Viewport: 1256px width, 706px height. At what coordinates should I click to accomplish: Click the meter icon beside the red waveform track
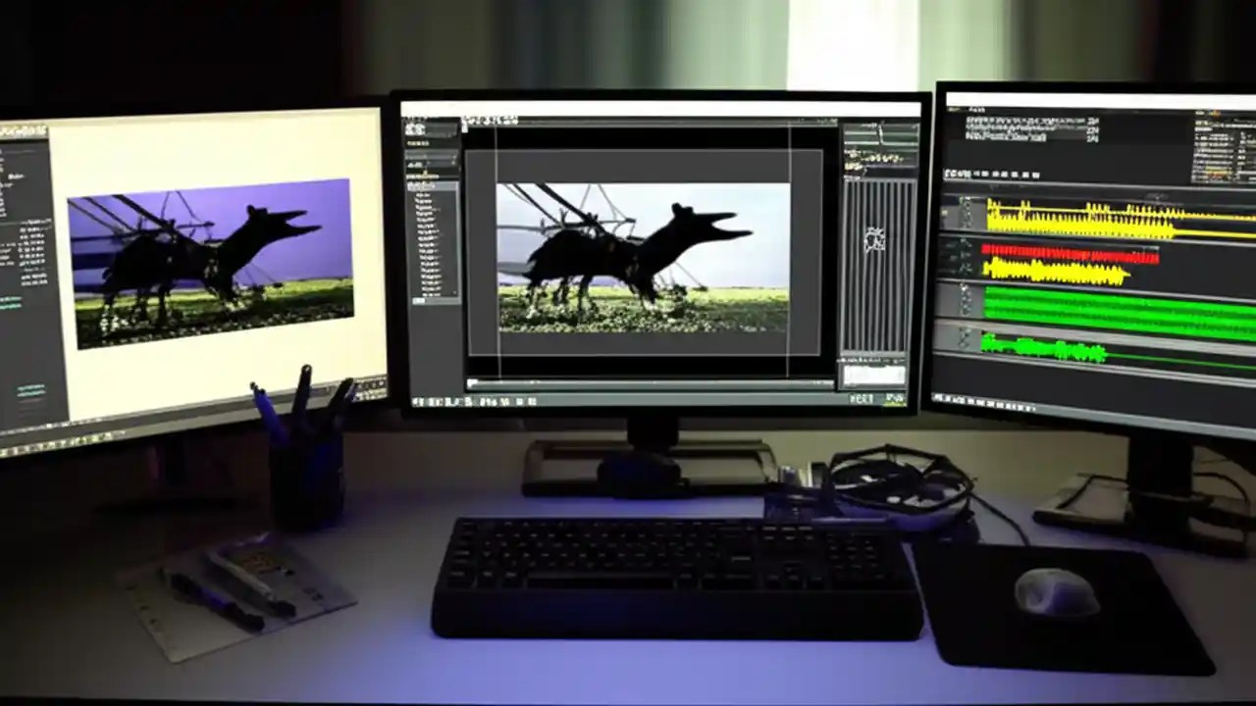tap(968, 257)
